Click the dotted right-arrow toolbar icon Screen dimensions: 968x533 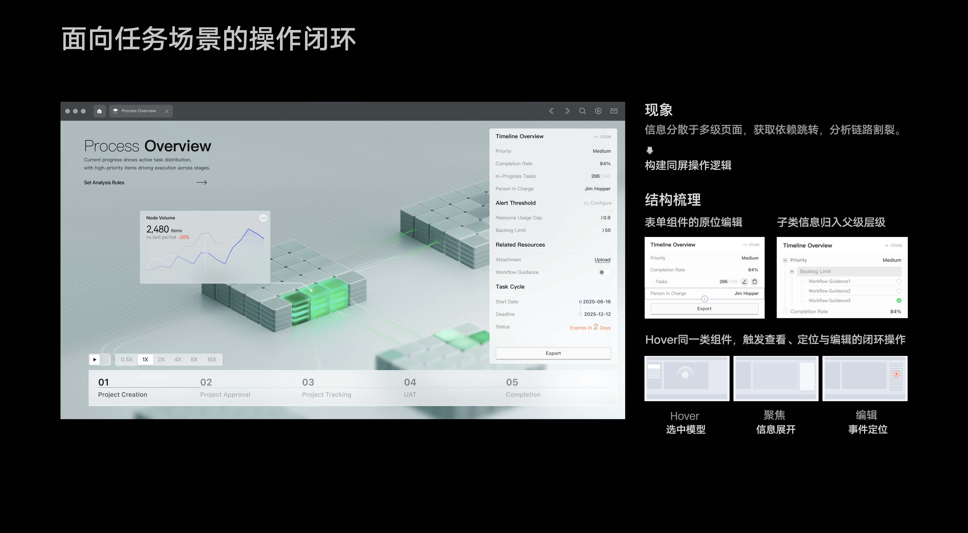(x=567, y=111)
